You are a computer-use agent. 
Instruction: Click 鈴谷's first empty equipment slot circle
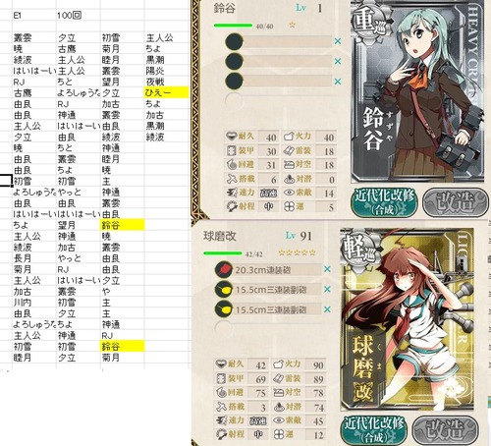point(235,41)
